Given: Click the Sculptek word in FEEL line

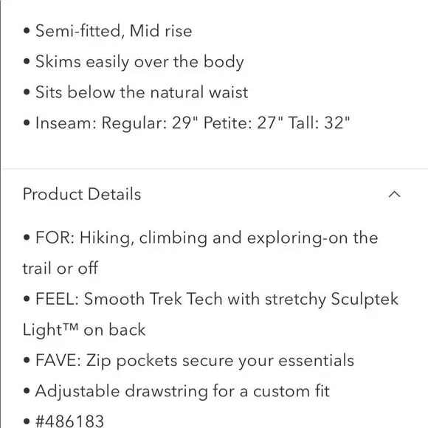Looking at the screenshot, I should tap(365, 300).
